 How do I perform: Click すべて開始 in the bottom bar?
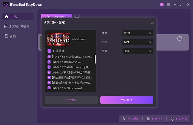point(131,119)
